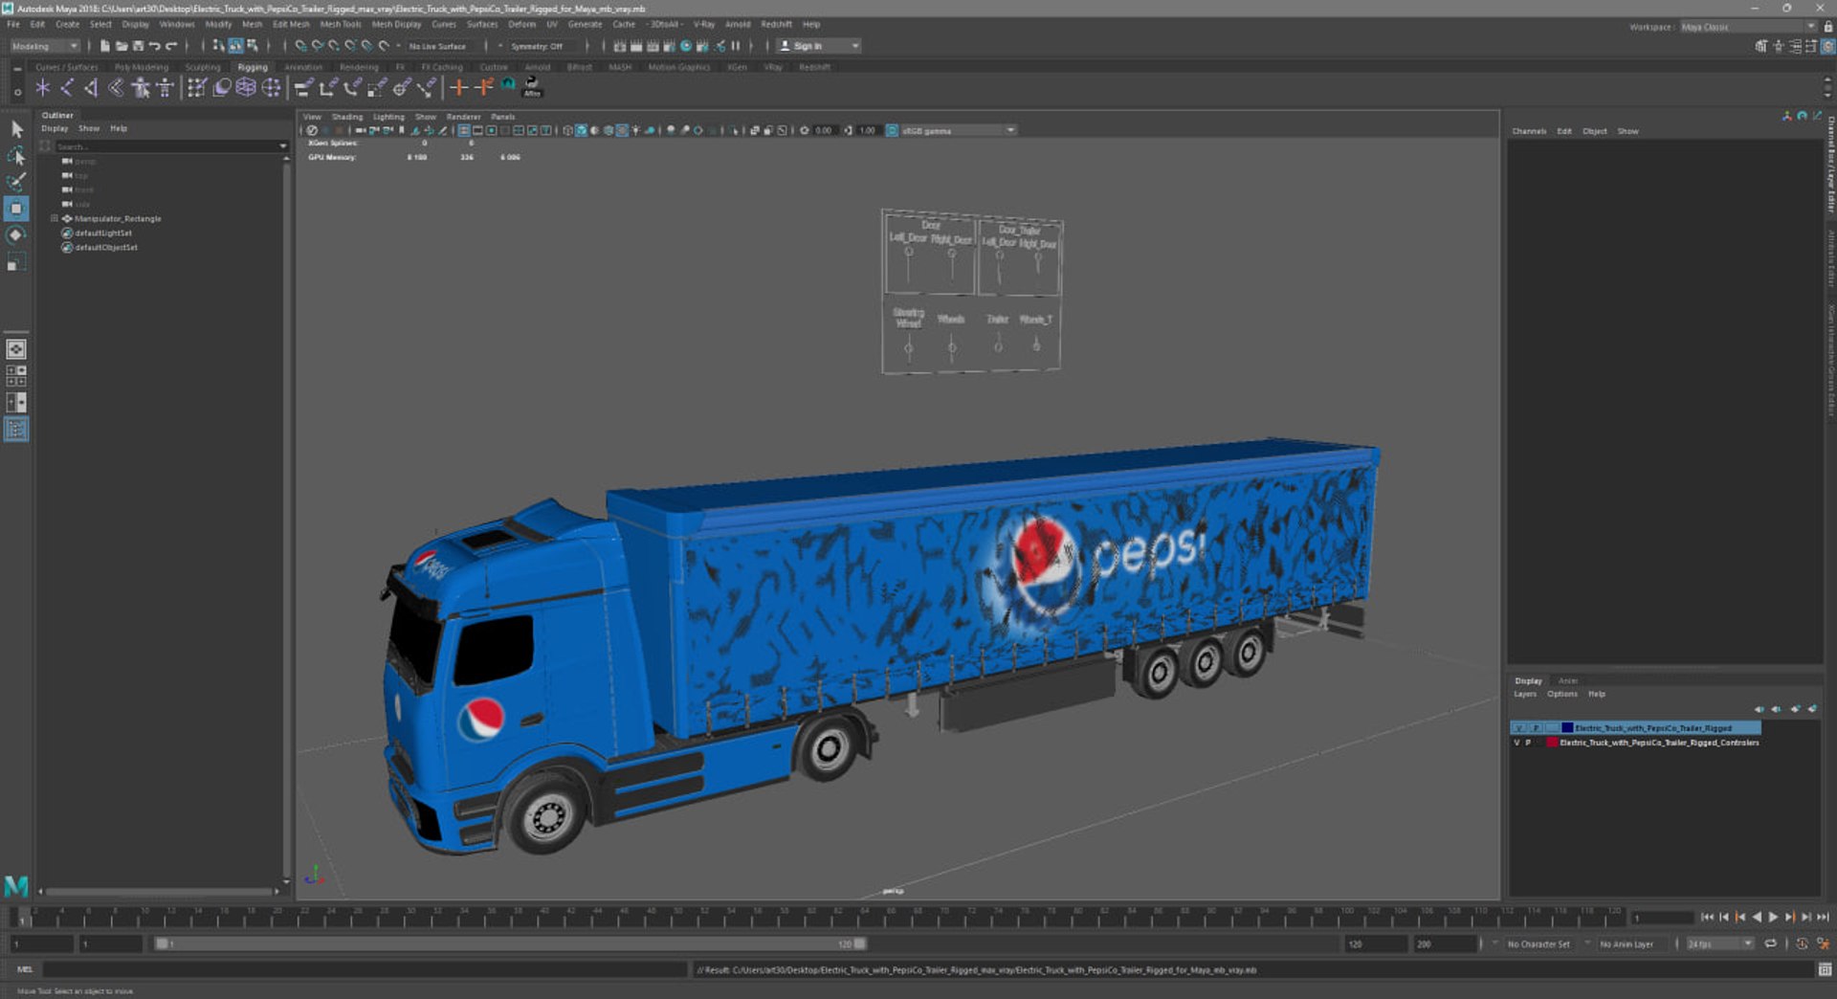Click the IK Handle shelf icon
Viewport: 1837px width, 999px height.
click(92, 88)
